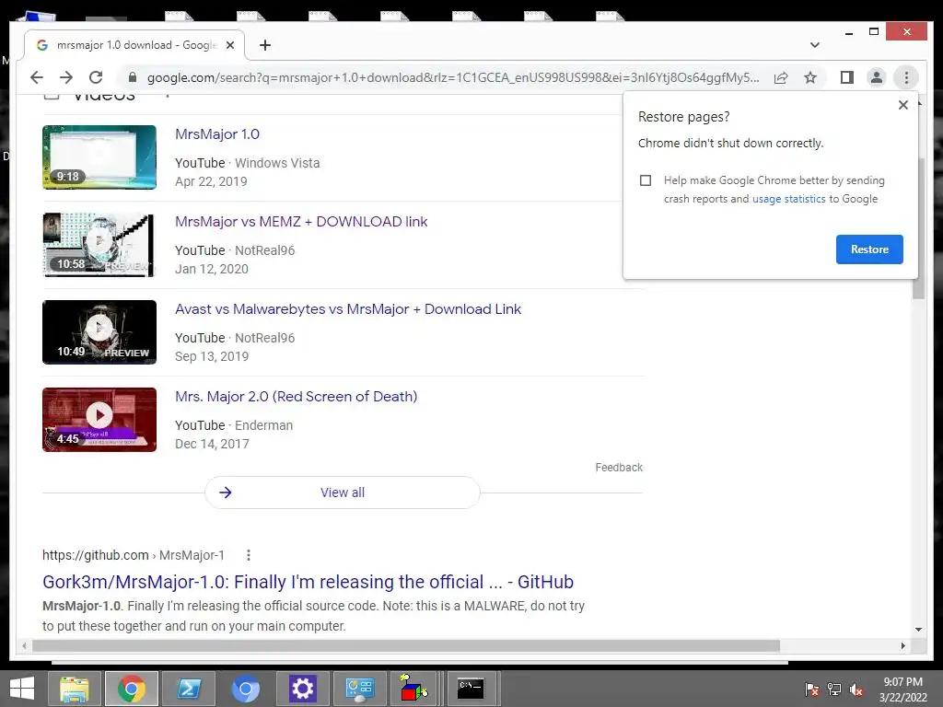Screen dimensions: 943x707
Task: Click the vertical page scrollbar thumb
Action: [x=918, y=228]
